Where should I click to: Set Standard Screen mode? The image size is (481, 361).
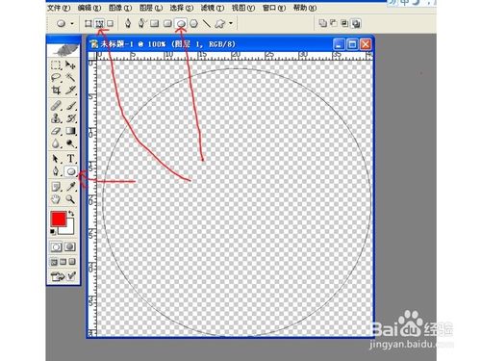(x=54, y=262)
